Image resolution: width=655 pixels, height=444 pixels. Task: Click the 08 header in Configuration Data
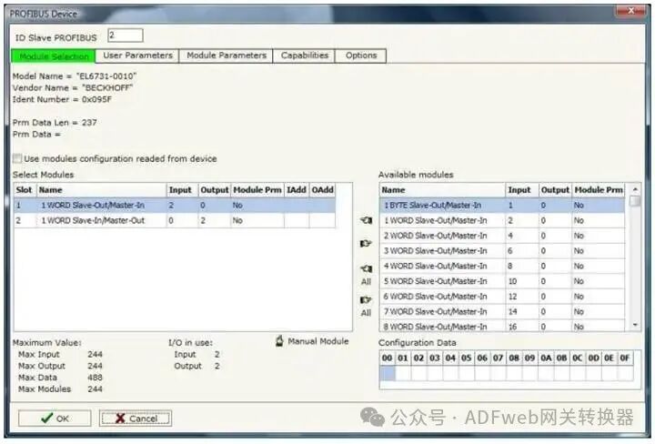pos(514,358)
